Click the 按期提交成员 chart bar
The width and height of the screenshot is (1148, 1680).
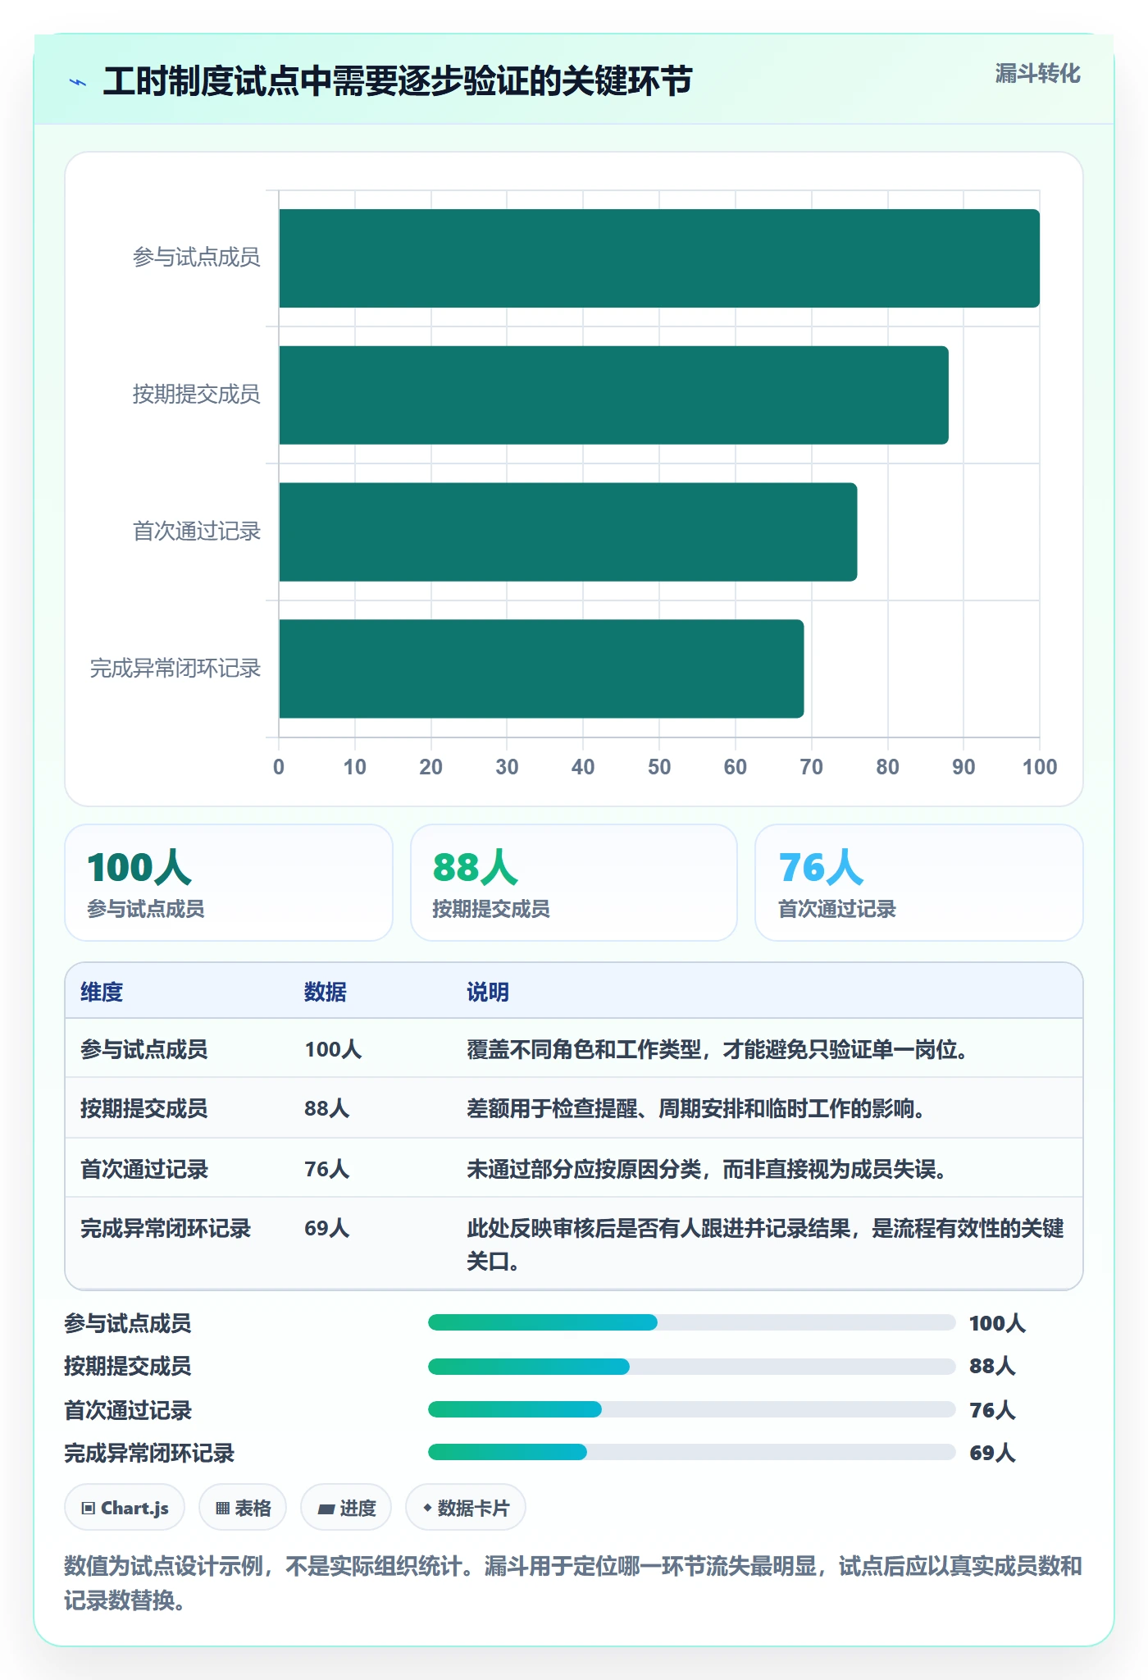(613, 395)
